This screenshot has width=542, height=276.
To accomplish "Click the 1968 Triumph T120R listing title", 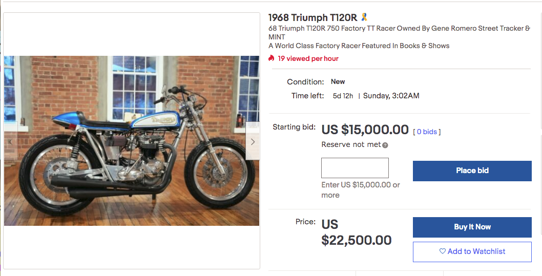I will coord(312,17).
